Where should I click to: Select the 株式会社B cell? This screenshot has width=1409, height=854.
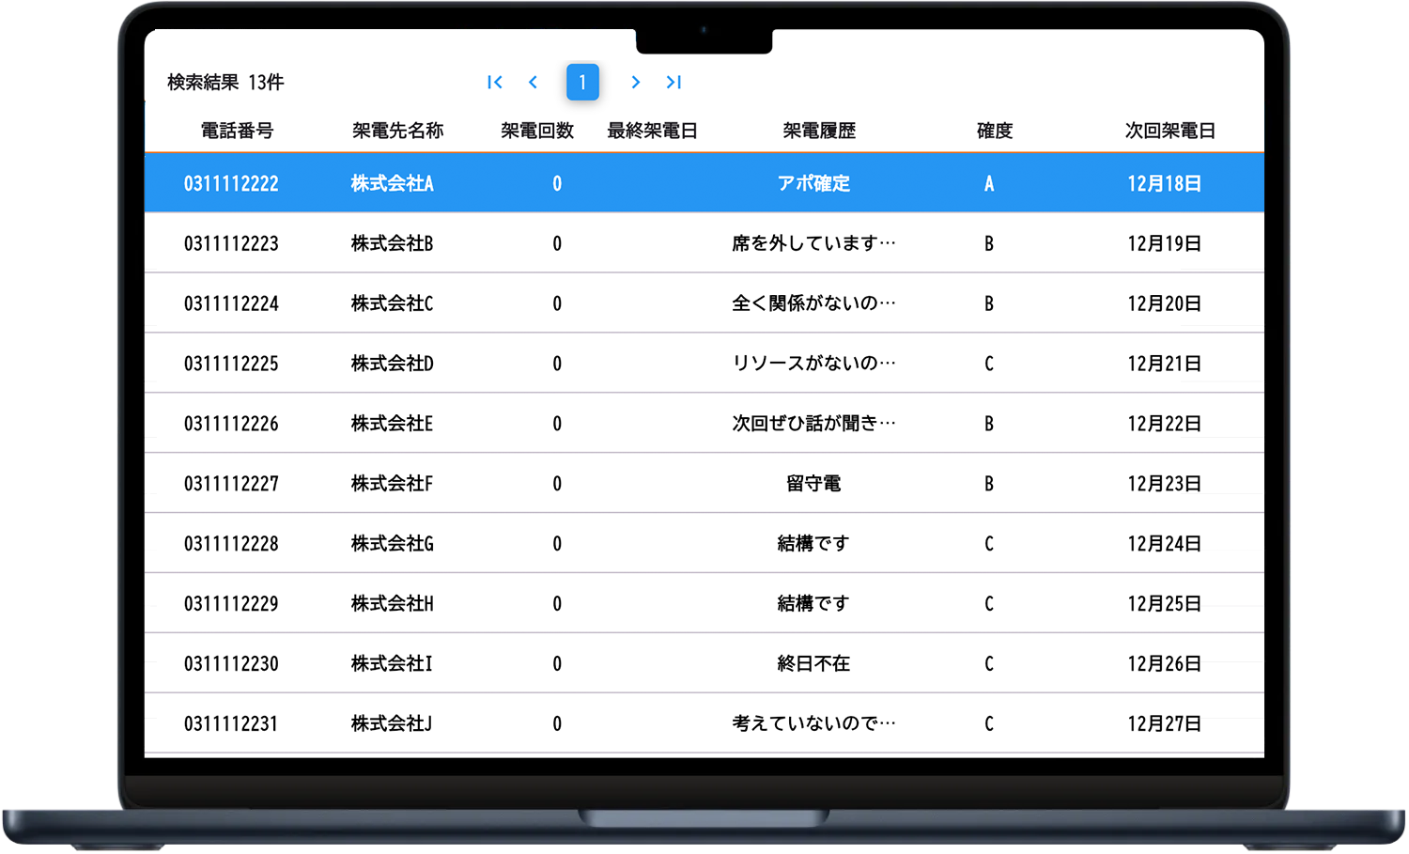(393, 244)
